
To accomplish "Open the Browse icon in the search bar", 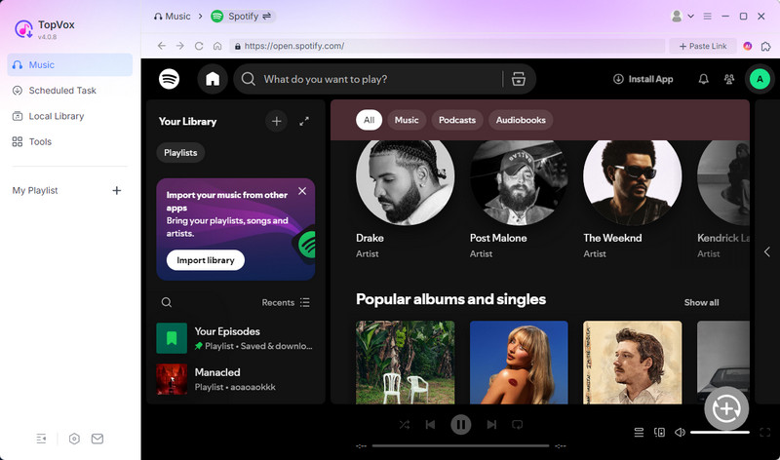I will point(519,79).
